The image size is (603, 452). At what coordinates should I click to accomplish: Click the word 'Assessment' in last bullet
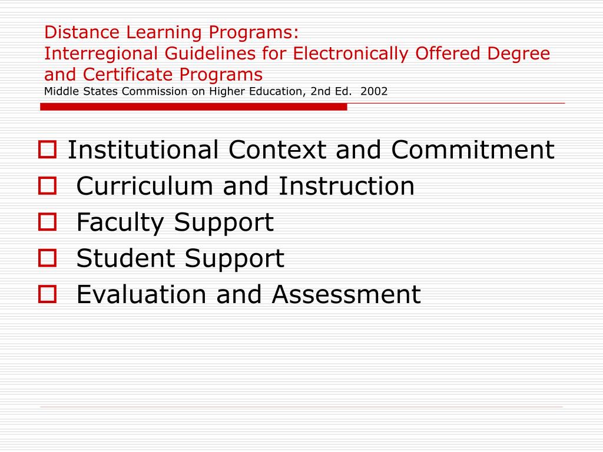pos(346,294)
